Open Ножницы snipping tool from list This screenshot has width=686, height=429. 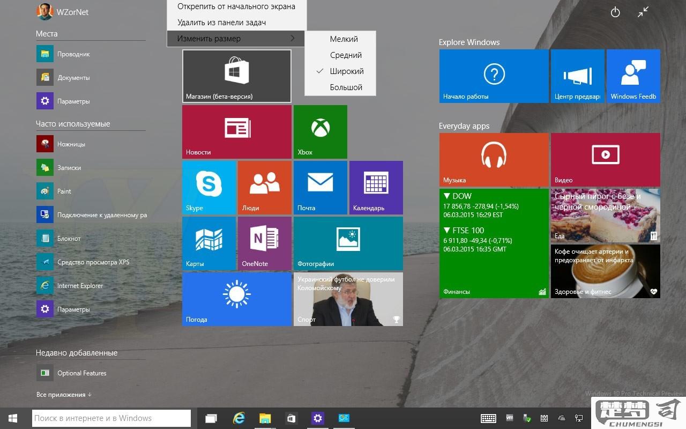click(61, 144)
